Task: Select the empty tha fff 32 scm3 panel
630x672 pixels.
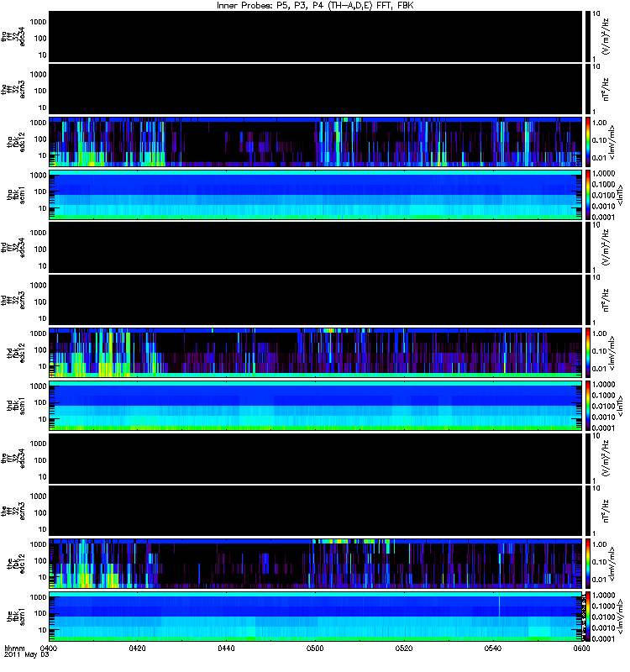Action: click(316, 89)
